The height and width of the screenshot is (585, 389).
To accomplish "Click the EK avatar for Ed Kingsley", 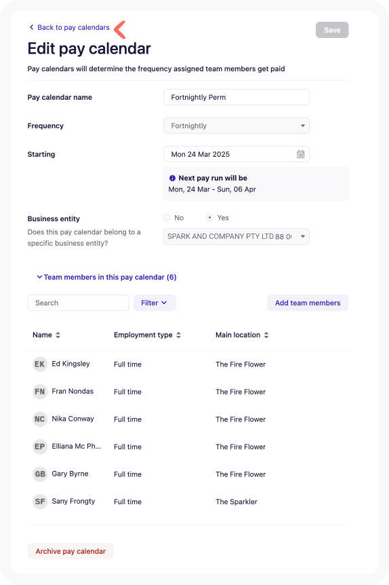I will click(40, 364).
